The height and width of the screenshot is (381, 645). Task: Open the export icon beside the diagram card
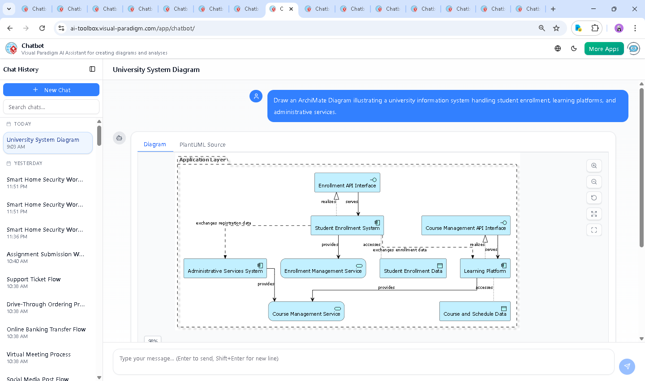[119, 138]
